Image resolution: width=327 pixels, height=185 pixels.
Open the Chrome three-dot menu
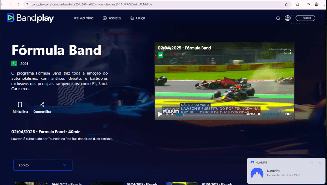324,4
